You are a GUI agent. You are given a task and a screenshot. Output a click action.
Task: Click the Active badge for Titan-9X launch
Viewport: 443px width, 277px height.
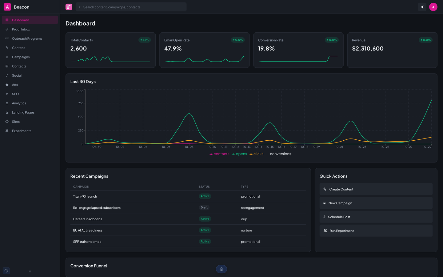205,196
